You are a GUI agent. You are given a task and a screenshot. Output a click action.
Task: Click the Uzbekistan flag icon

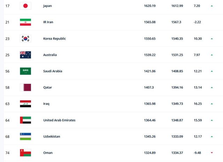tap(25, 136)
